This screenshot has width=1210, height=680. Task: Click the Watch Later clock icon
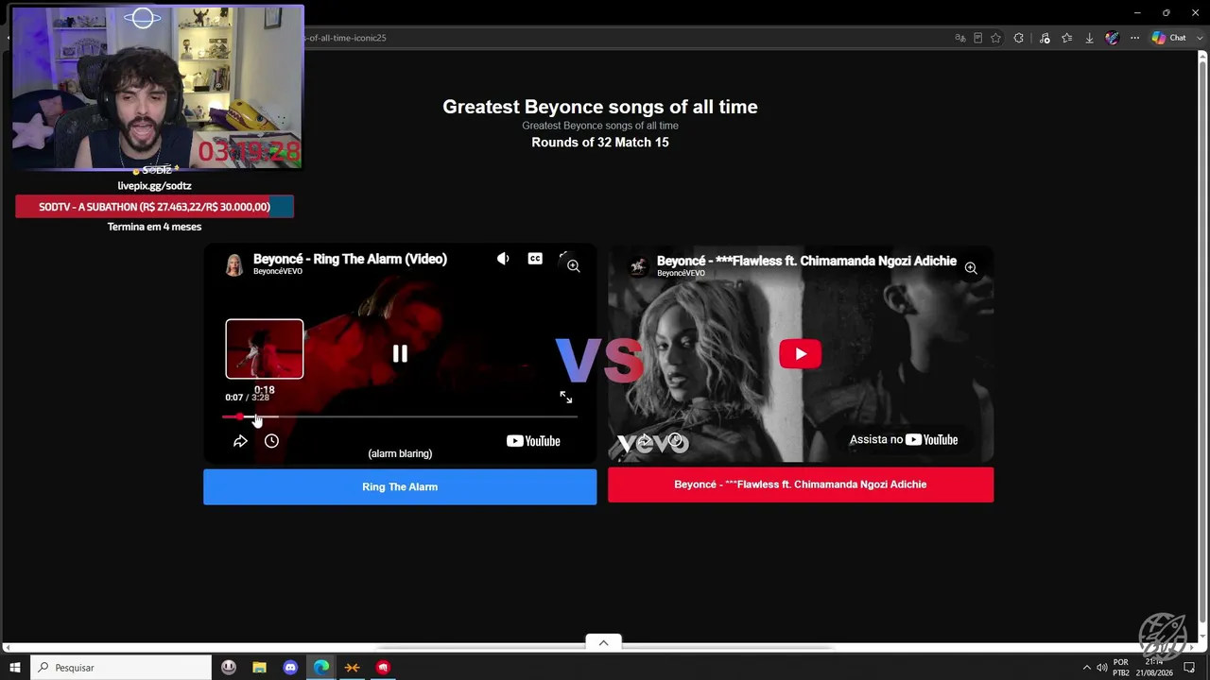(271, 441)
